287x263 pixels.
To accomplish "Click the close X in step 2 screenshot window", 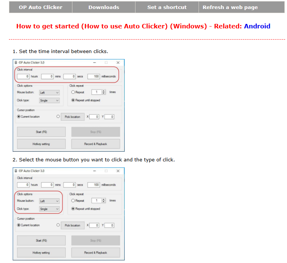I will 118,171.
